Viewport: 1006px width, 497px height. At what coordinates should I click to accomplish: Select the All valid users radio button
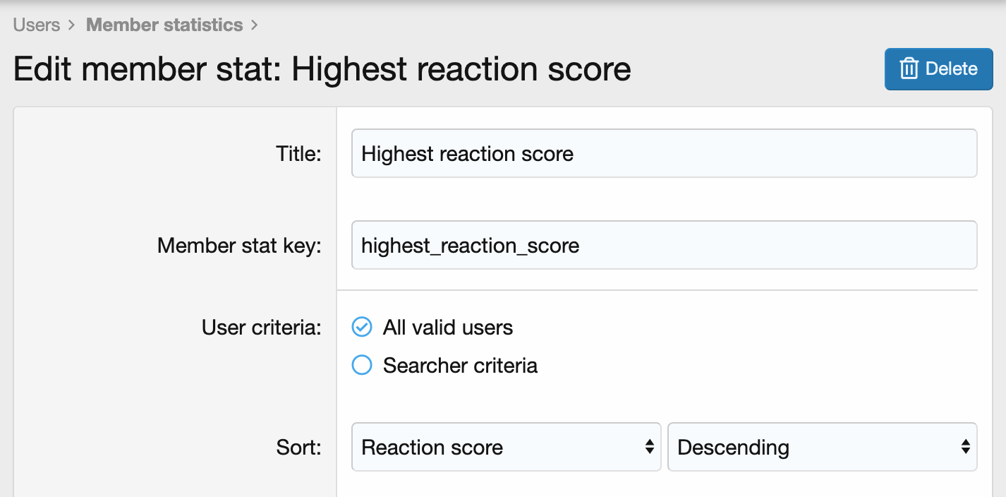point(362,328)
